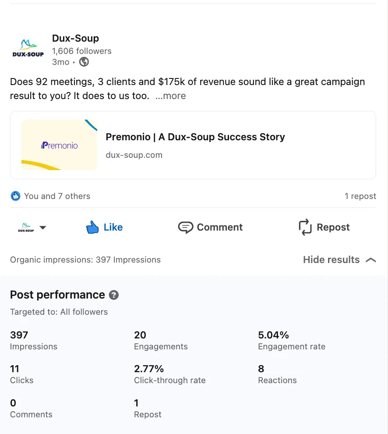The image size is (388, 434).
Task: Open the Dux-Soup page name link
Action: pos(75,38)
